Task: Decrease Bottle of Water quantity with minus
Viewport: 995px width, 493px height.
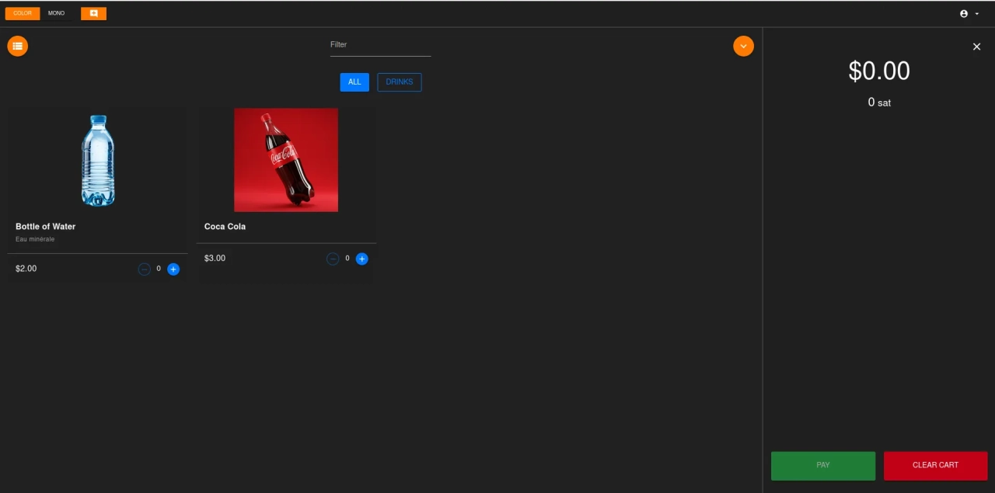Action: coord(144,269)
